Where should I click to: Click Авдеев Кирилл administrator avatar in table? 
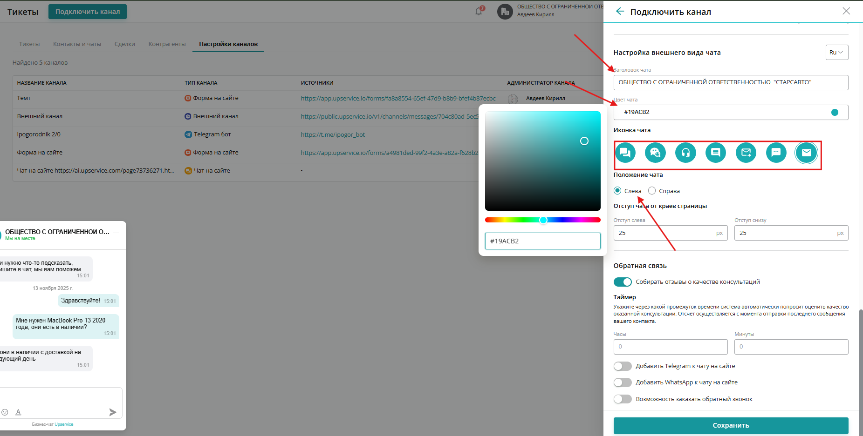pos(513,99)
